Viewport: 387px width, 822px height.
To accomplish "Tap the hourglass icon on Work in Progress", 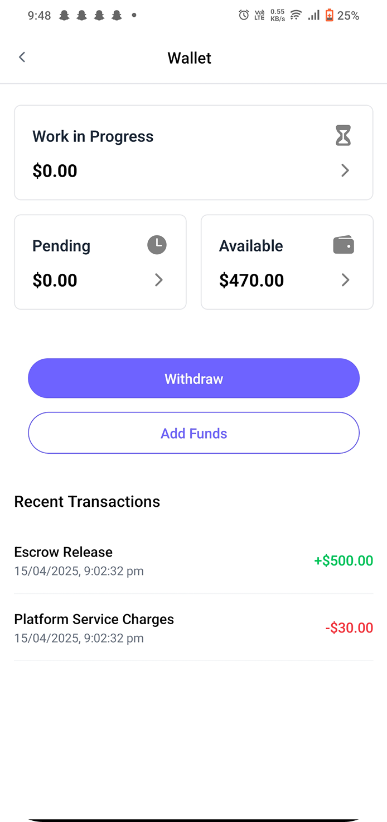I will (x=344, y=136).
